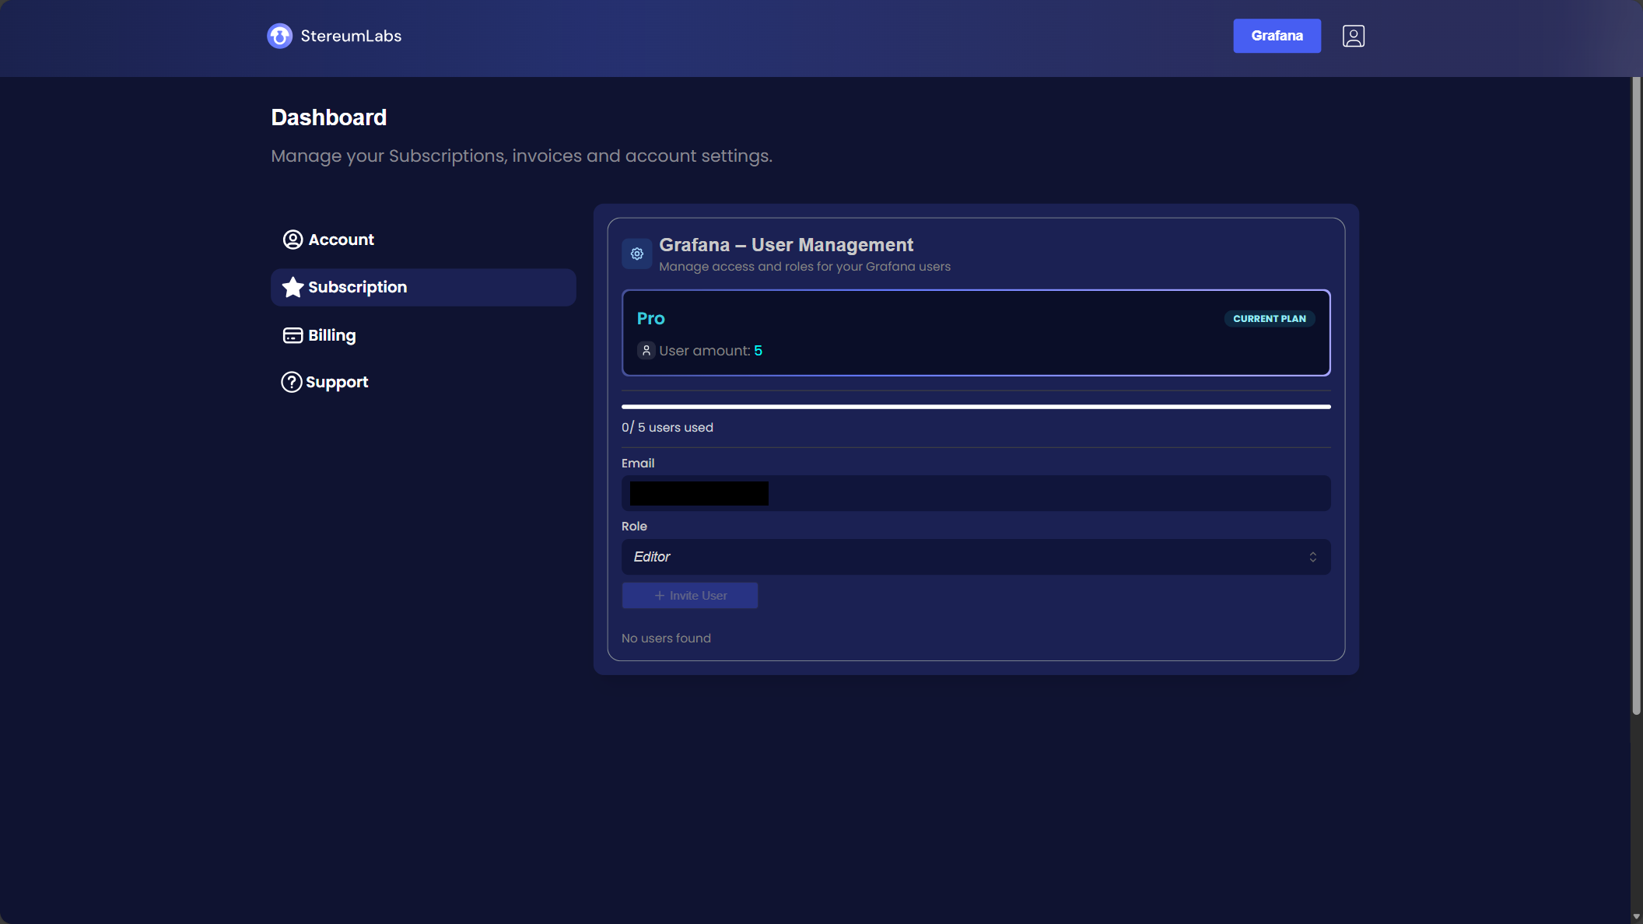Click the Subscription star icon
This screenshot has height=924, width=1643.
[x=293, y=287]
